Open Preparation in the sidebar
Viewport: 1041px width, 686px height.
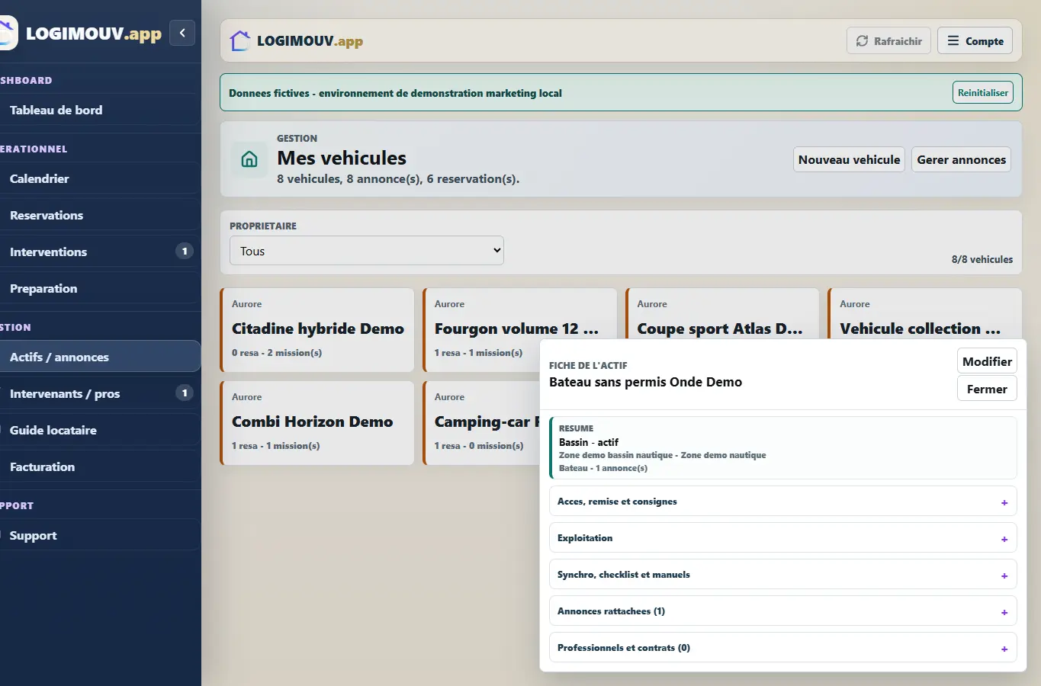(99, 288)
